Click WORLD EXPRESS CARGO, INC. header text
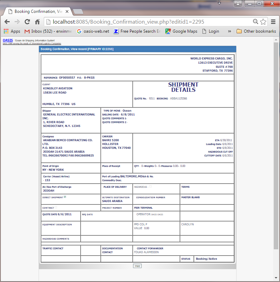 pyautogui.click(x=212, y=58)
